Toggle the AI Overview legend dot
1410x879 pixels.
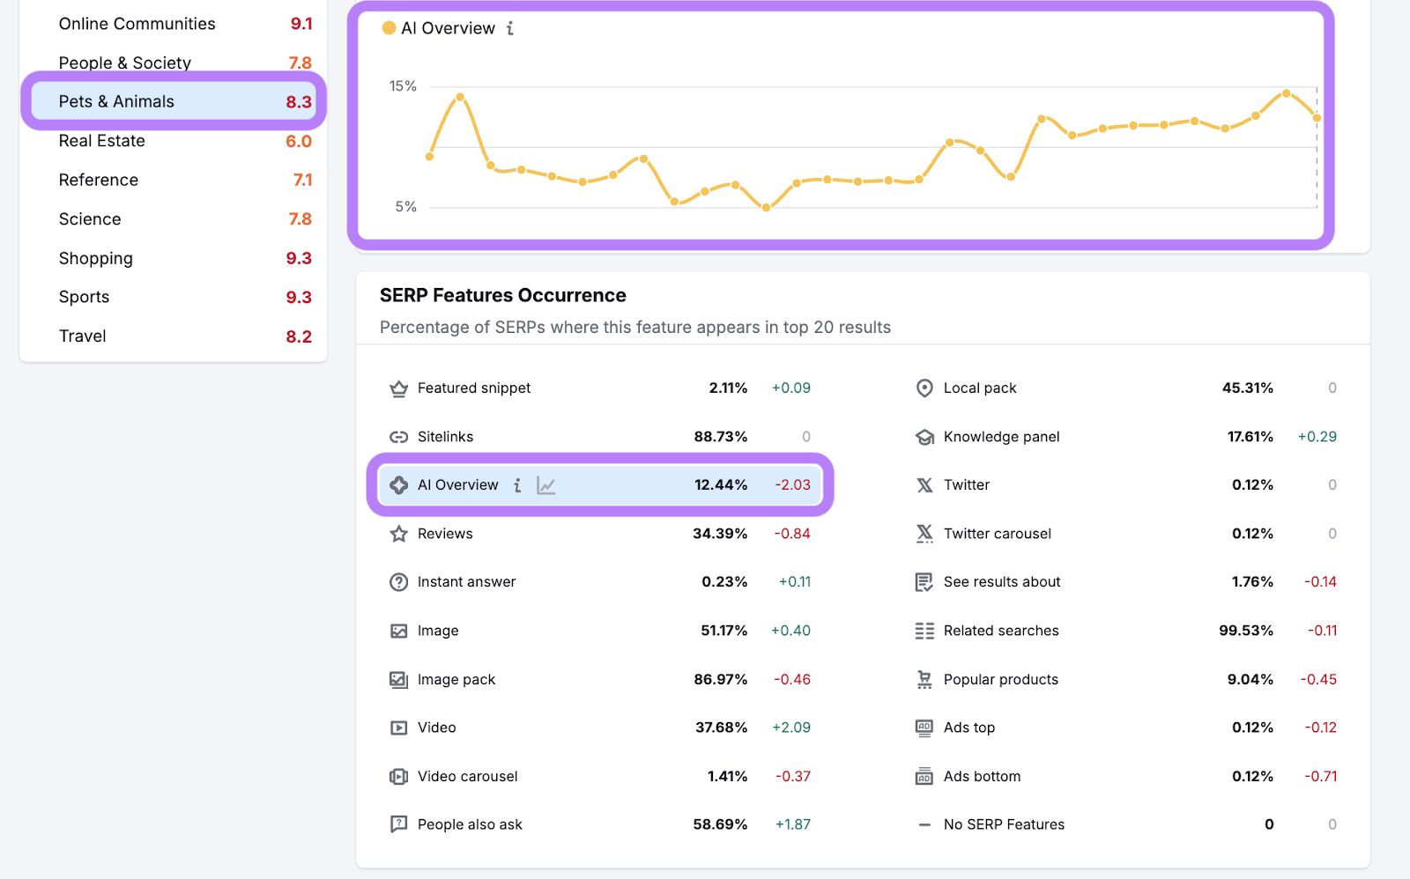point(389,28)
